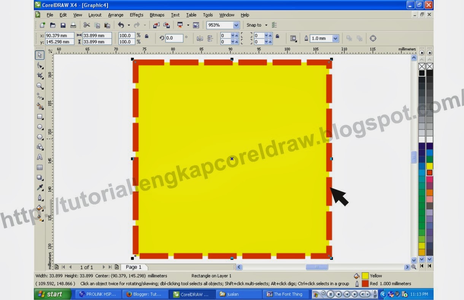Image resolution: width=464 pixels, height=300 pixels.
Task: Open the Arrange menu
Action: click(x=115, y=15)
